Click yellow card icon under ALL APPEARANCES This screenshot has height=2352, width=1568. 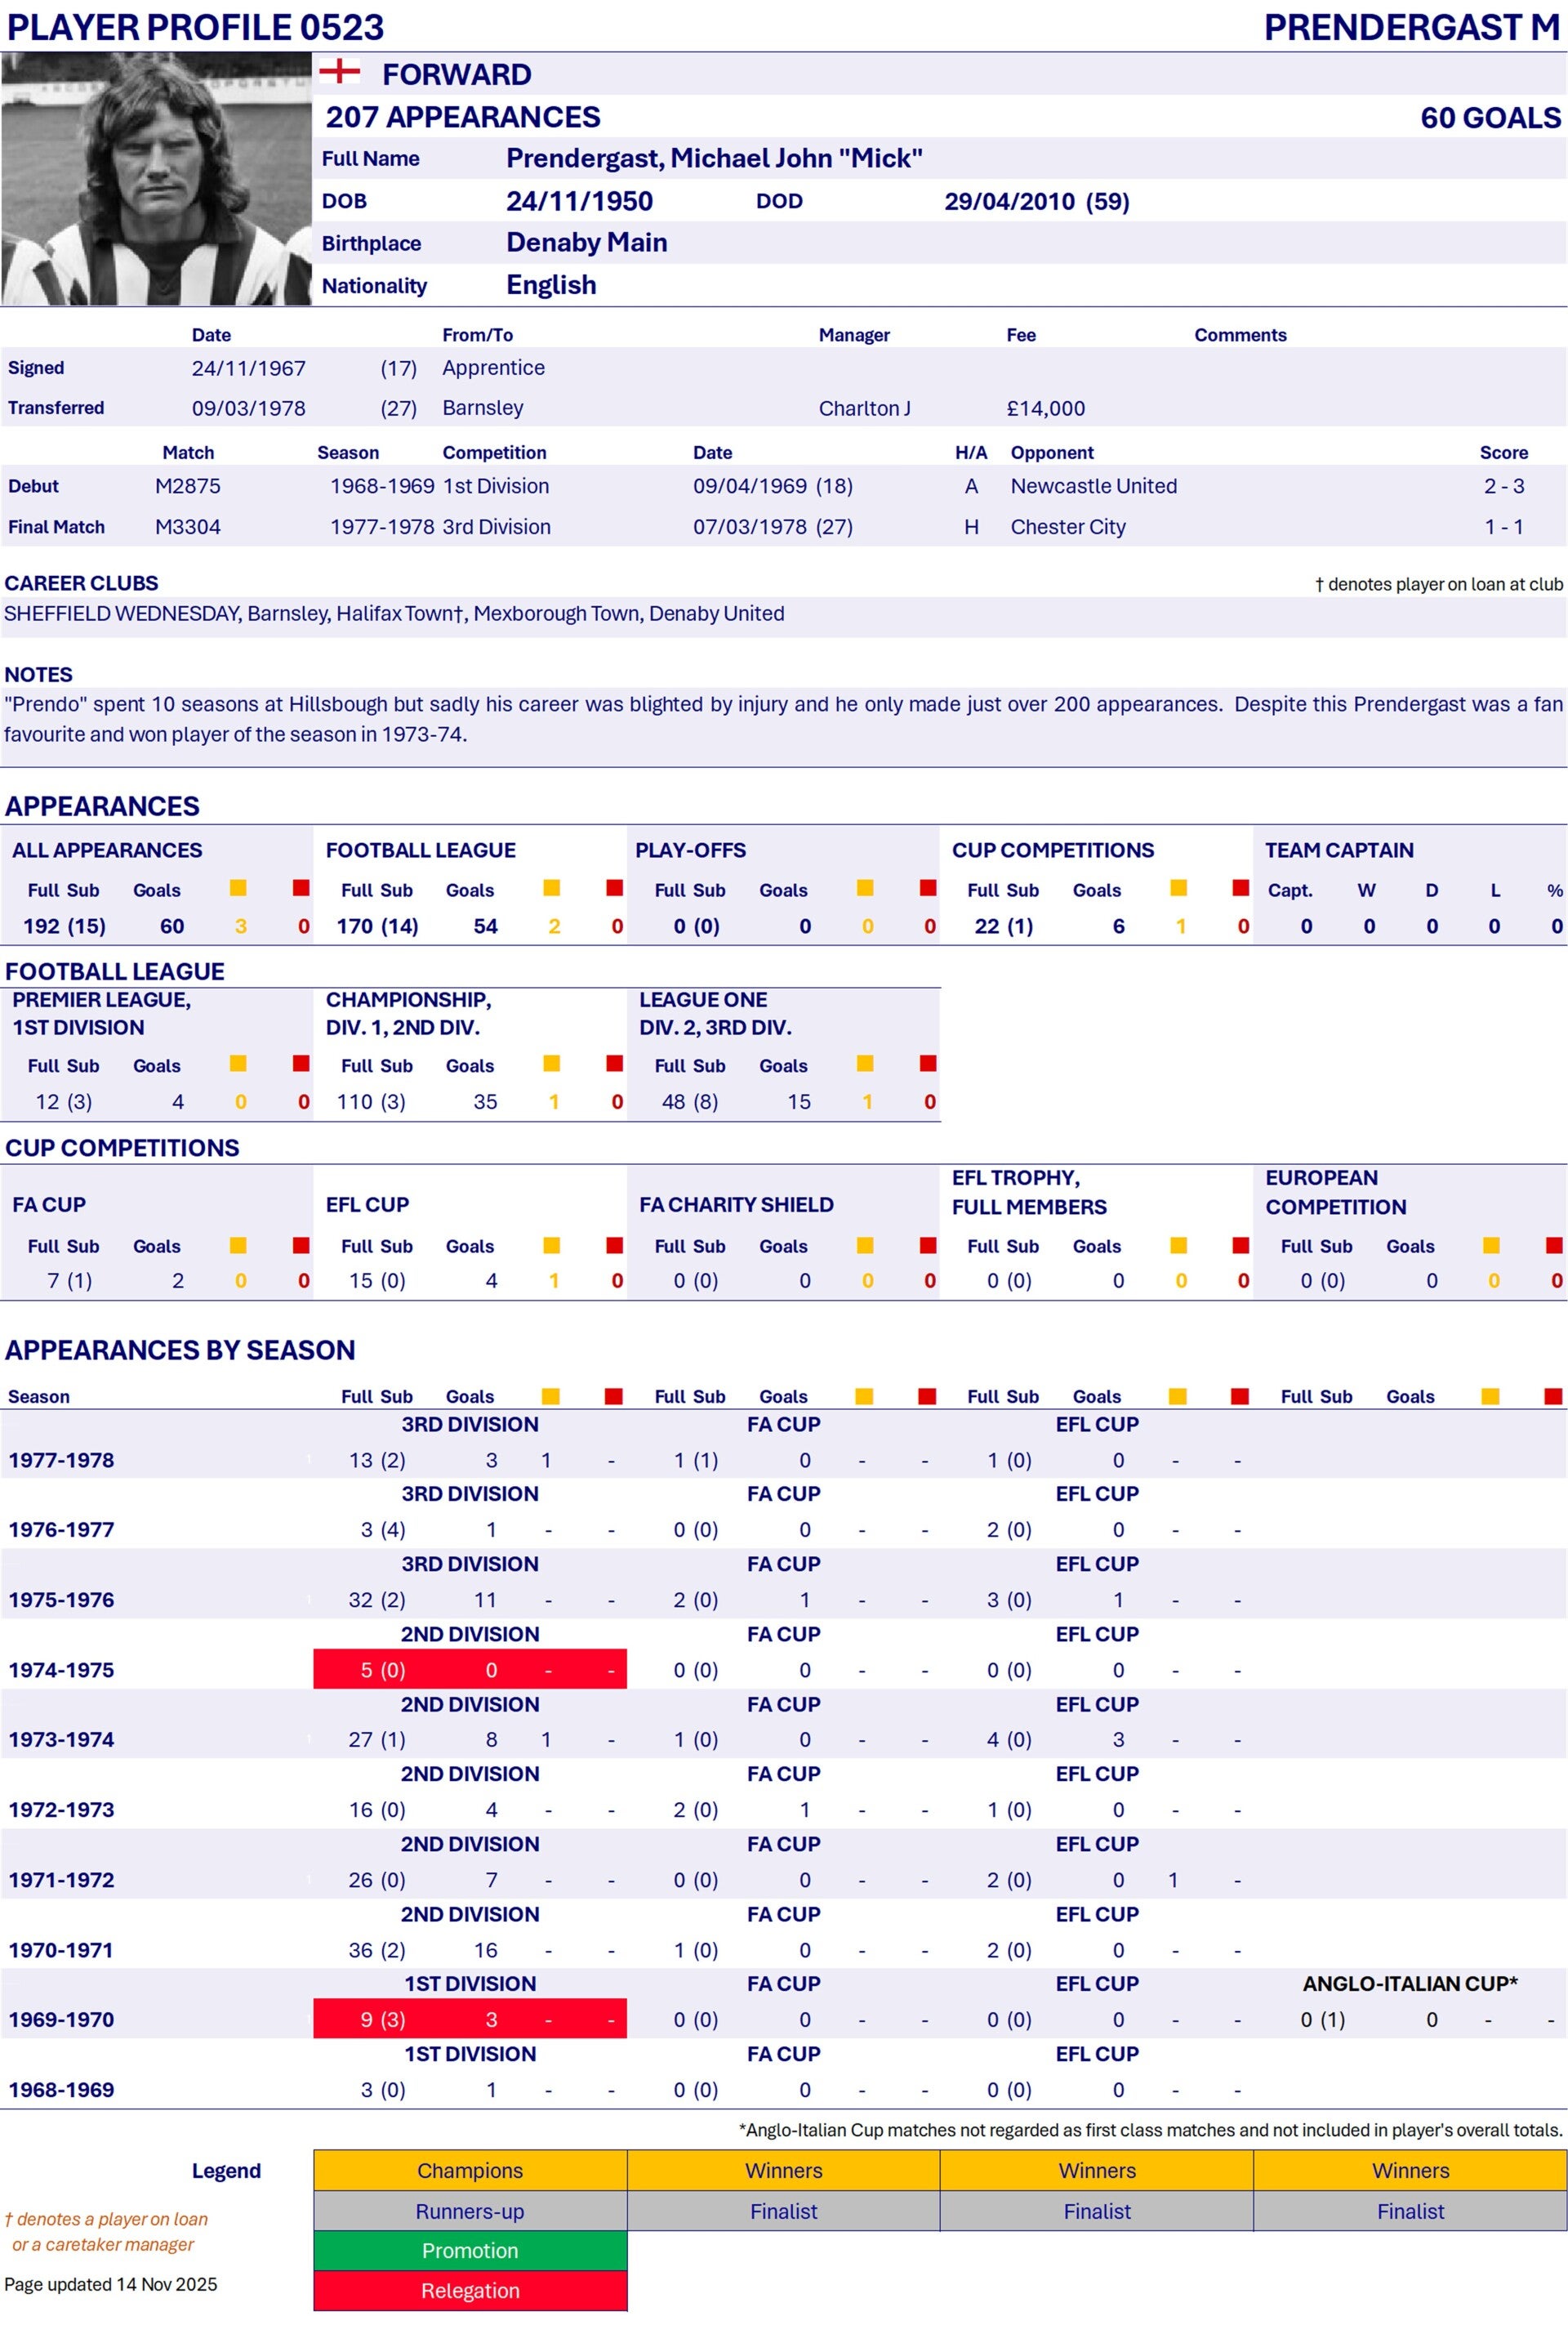[x=238, y=887]
